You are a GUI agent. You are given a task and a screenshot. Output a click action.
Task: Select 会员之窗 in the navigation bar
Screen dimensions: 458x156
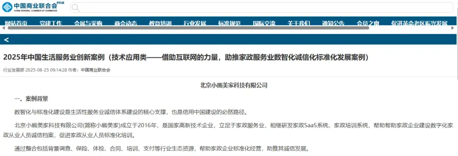pyautogui.click(x=368, y=23)
